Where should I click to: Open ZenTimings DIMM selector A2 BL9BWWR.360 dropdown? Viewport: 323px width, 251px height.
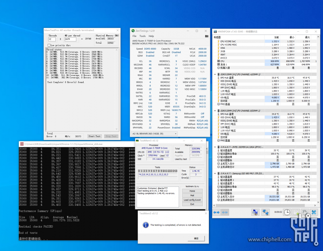pyautogui.click(x=154, y=134)
